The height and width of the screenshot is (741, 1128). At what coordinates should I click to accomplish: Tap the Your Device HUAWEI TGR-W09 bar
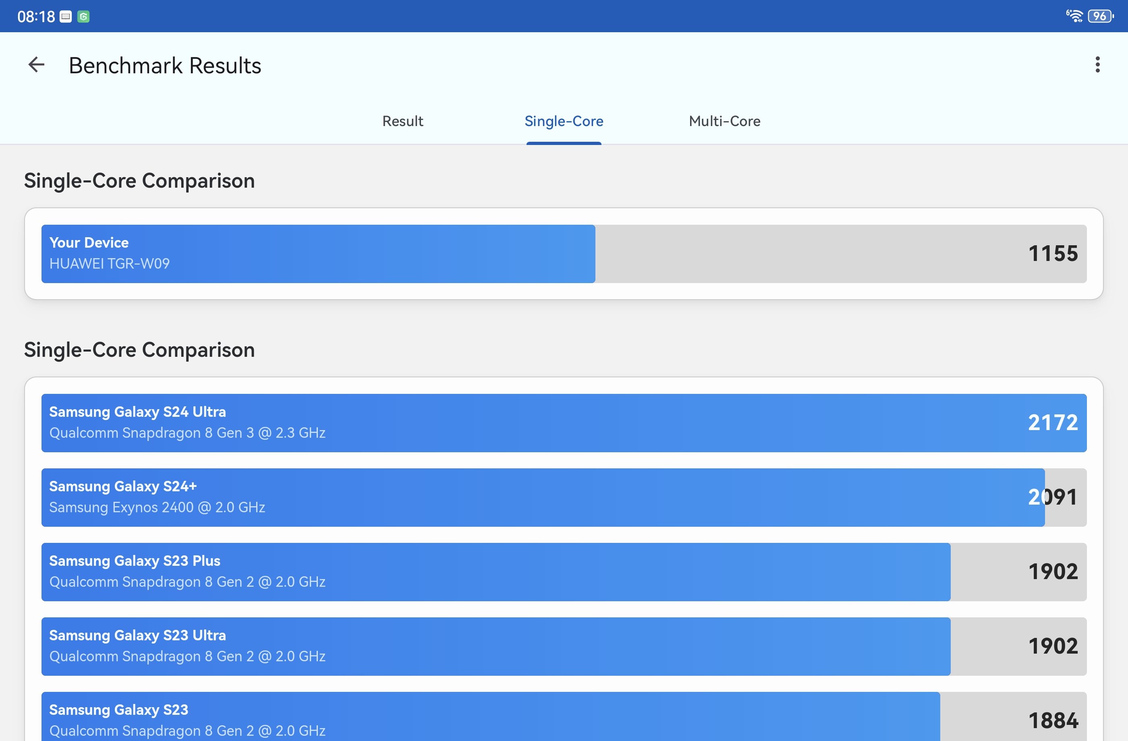coord(564,254)
